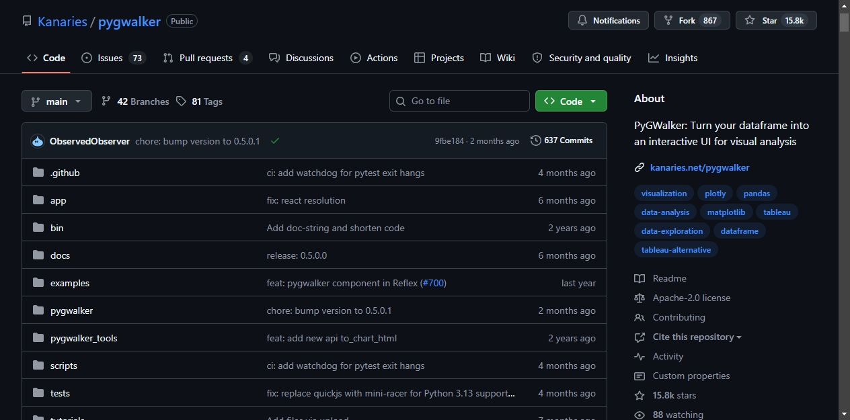This screenshot has height=420, width=850.
Task: Open the app folder
Action: coord(58,200)
